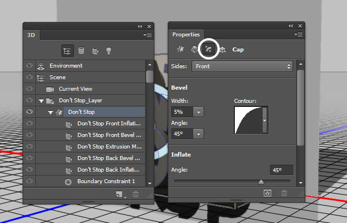
Task: Click the Current View camera icon
Action: coord(50,90)
